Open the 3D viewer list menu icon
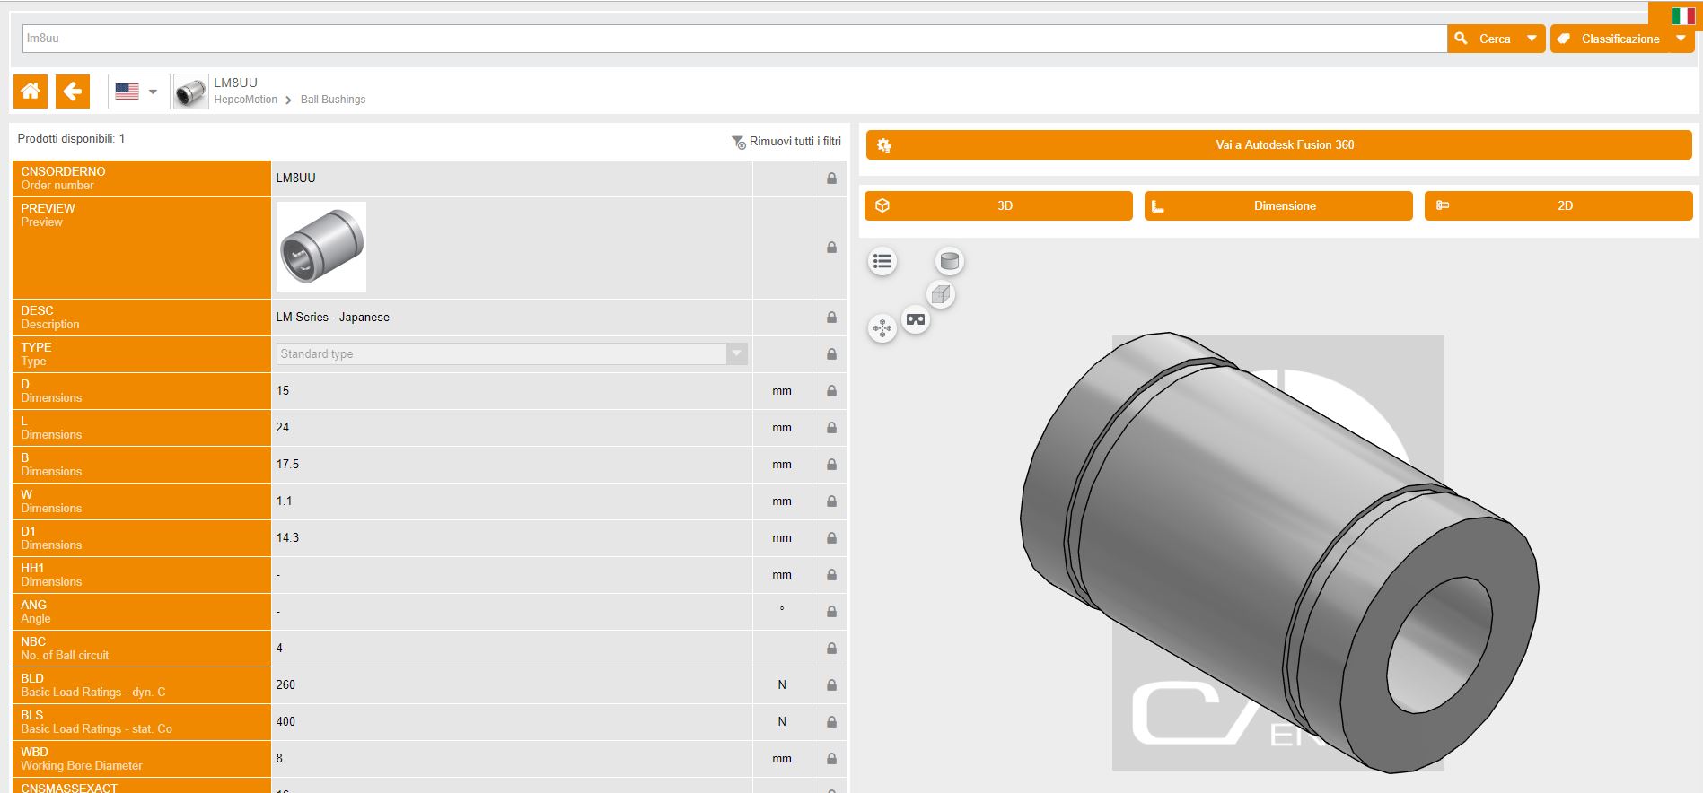The image size is (1703, 793). click(x=882, y=261)
